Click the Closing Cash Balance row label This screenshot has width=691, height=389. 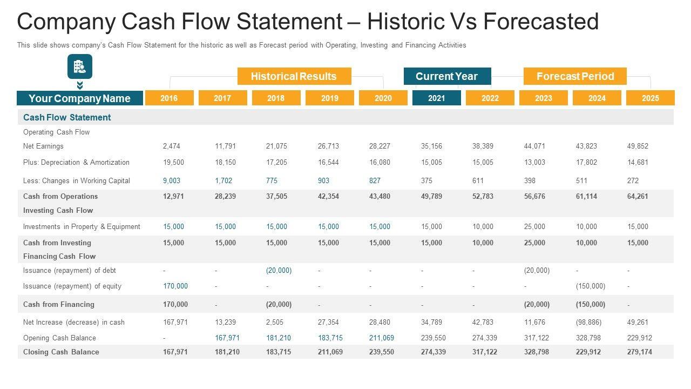[x=62, y=352]
